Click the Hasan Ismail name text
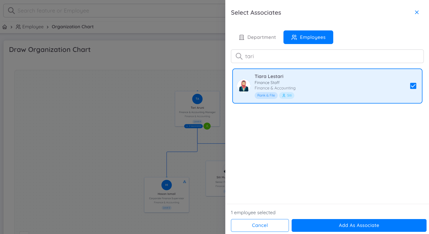This screenshot has width=429, height=234. (x=166, y=194)
